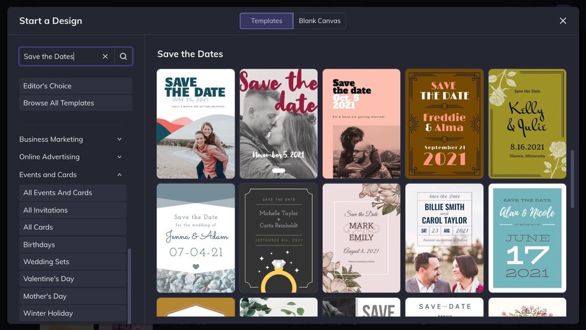Image resolution: width=586 pixels, height=330 pixels.
Task: Collapse the Events and Cards category
Action: [x=71, y=175]
